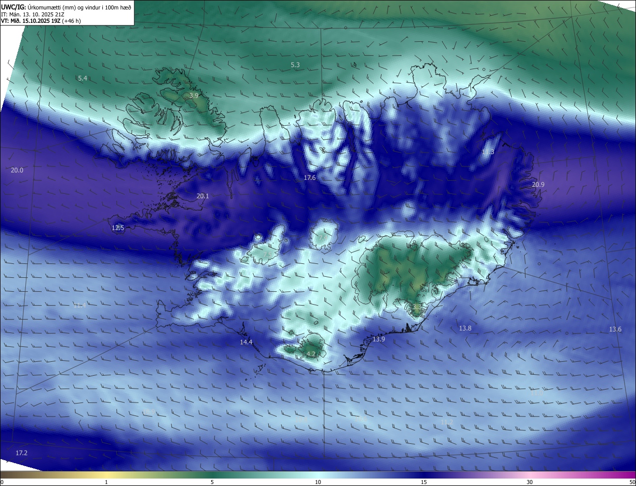
Task: Click the 3.9 value on the Westfjords
Action: point(194,95)
